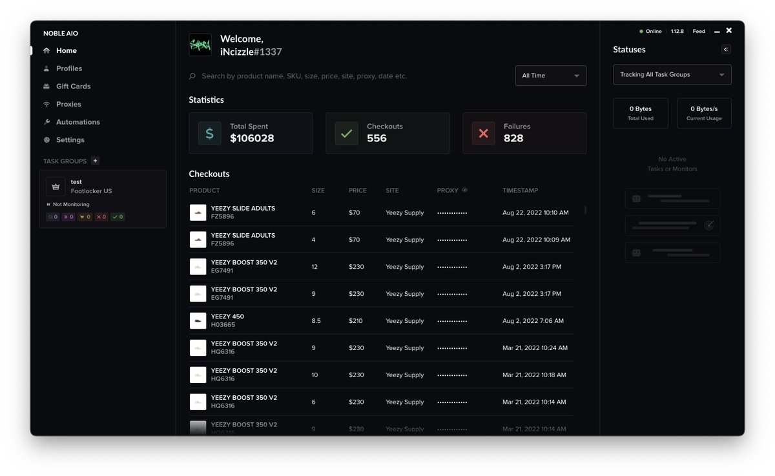The width and height of the screenshot is (775, 476).
Task: Click the Not Monitoring status label
Action: pos(71,204)
